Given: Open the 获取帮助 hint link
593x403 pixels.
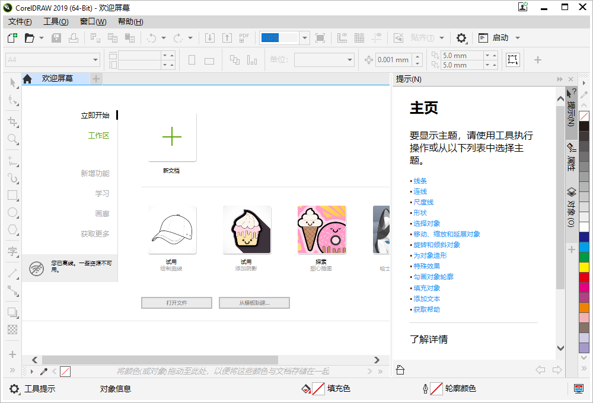Looking at the screenshot, I should 426,309.
